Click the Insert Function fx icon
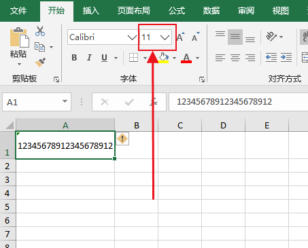308x248 pixels. click(154, 102)
